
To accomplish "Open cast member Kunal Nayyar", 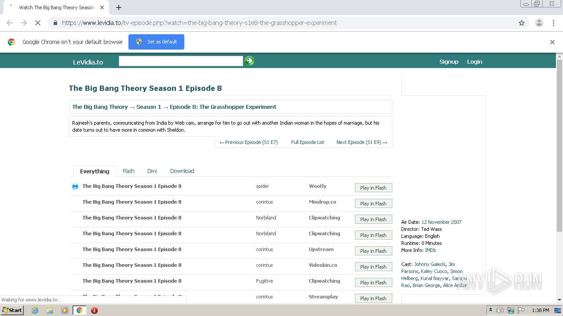I will click(435, 278).
